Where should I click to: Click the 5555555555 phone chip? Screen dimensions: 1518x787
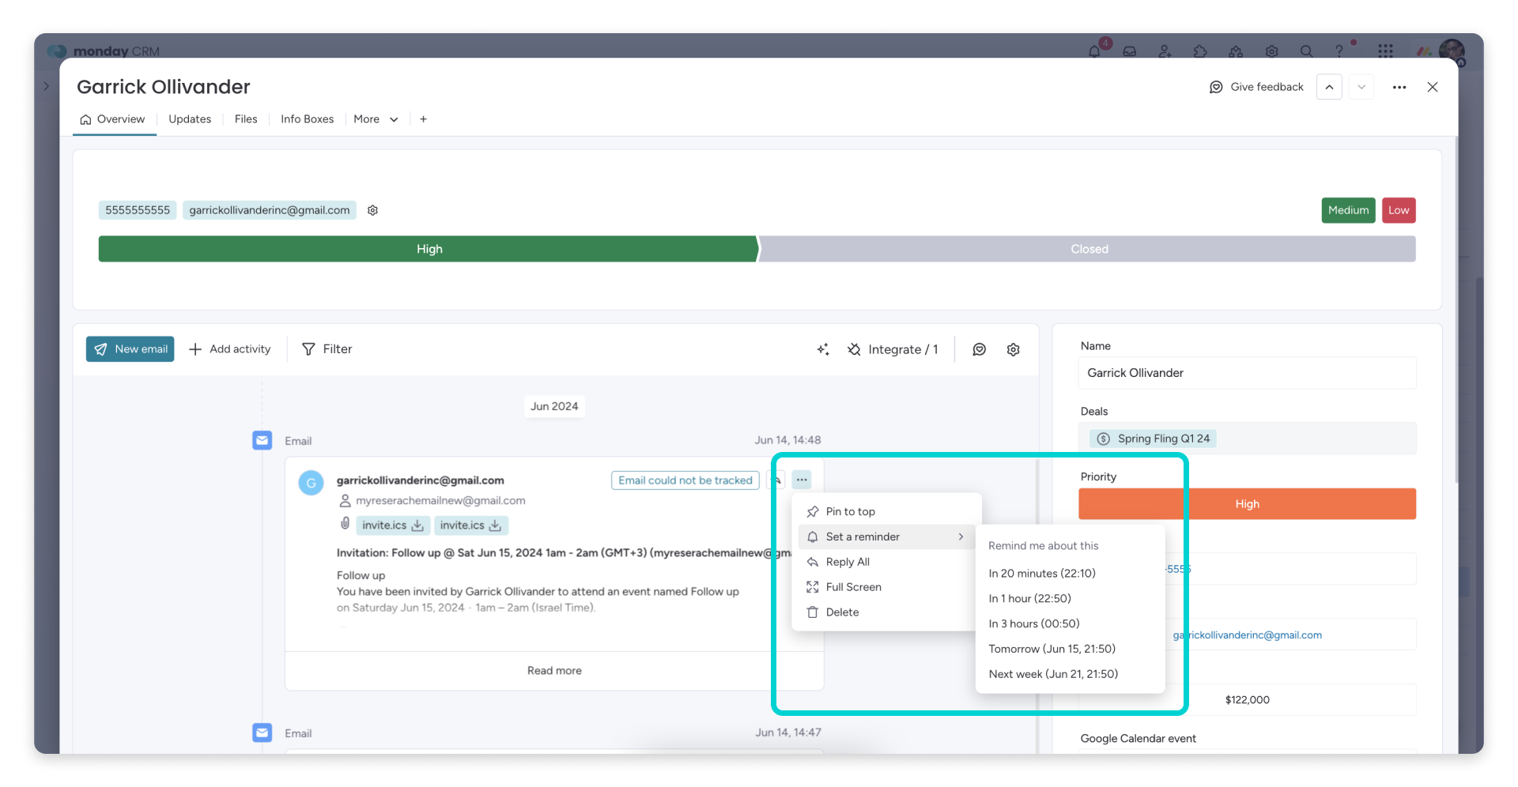[138, 210]
